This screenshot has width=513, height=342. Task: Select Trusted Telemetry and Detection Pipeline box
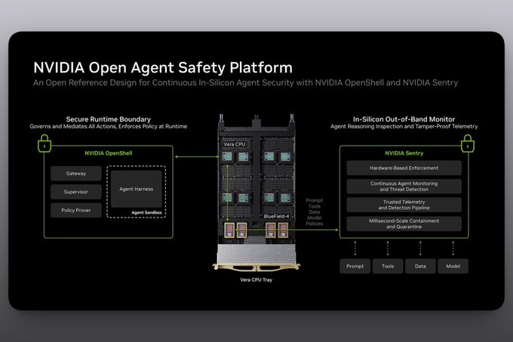pos(404,205)
